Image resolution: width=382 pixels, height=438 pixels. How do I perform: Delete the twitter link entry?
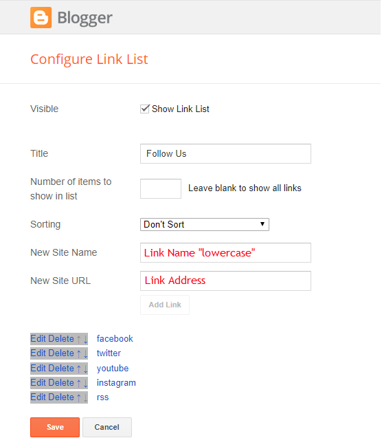coord(60,353)
